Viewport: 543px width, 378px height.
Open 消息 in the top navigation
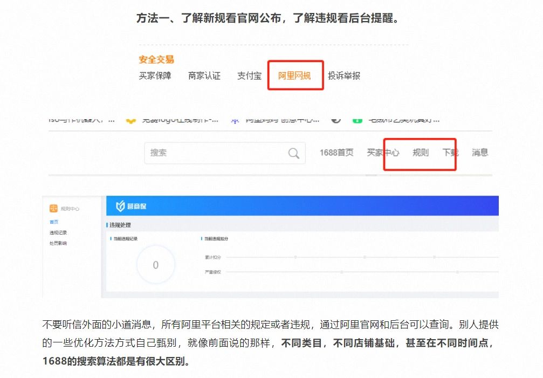pyautogui.click(x=480, y=153)
